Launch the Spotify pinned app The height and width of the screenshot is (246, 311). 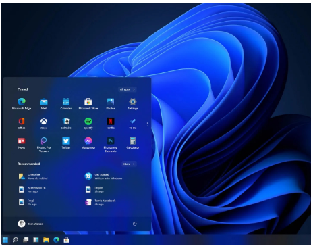point(88,123)
